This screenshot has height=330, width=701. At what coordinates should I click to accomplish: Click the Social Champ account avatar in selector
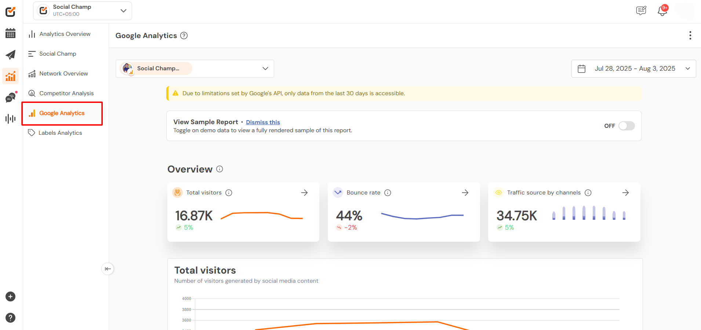coord(128,68)
